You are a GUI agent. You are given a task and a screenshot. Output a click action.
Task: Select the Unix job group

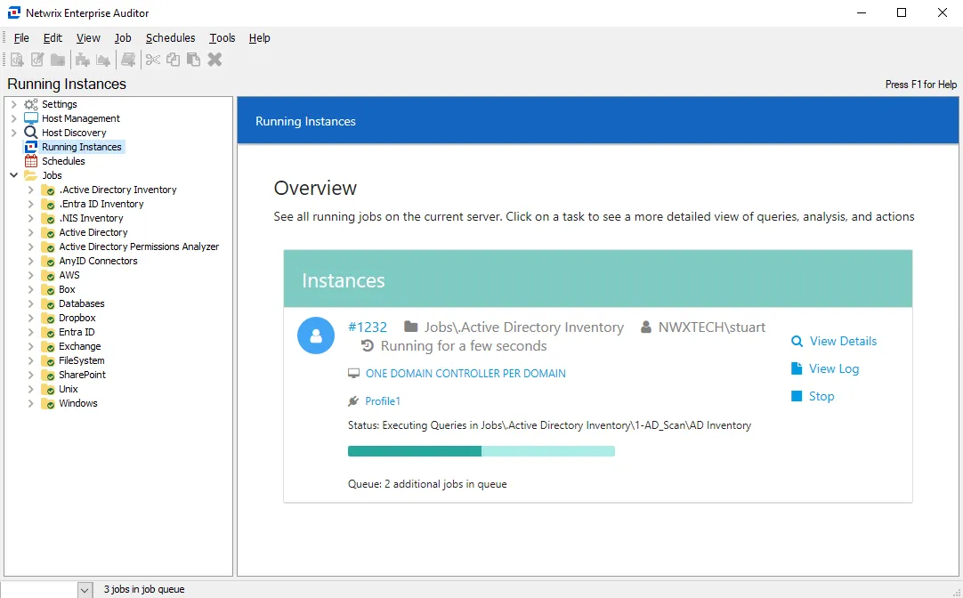tap(69, 389)
